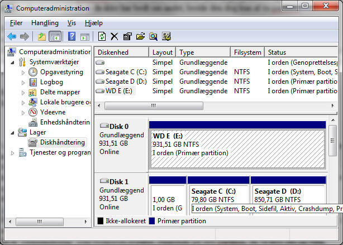Select the Seagate C (C:) volume row
This screenshot has height=245, width=343.
(216, 72)
